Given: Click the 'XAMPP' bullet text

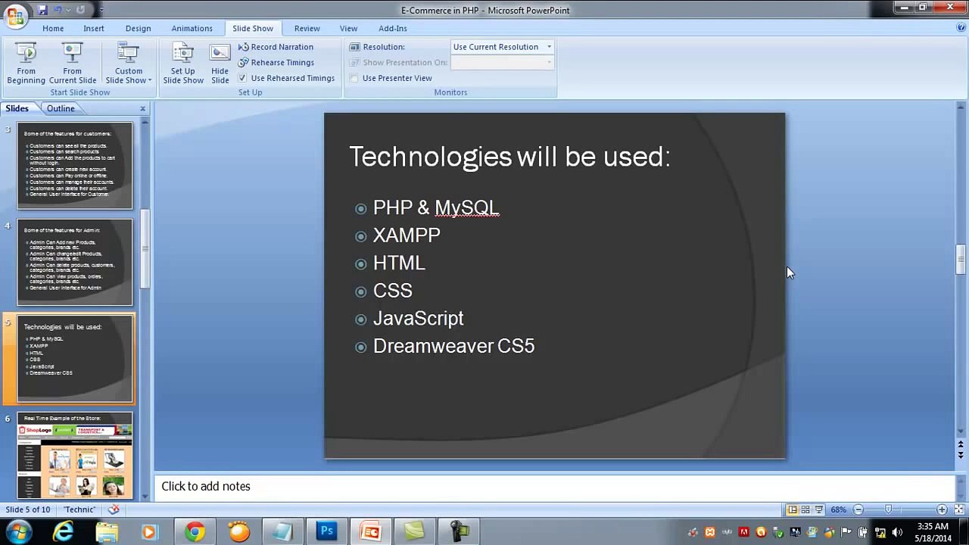Looking at the screenshot, I should [x=407, y=235].
